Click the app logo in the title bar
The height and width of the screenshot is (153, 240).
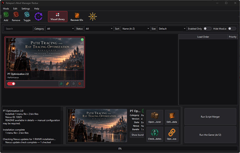pos(3,3)
